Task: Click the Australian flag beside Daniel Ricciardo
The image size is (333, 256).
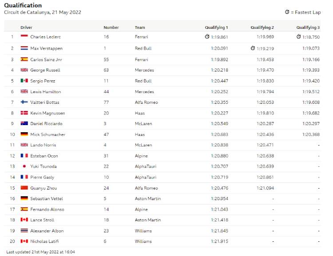Action: click(x=24, y=123)
